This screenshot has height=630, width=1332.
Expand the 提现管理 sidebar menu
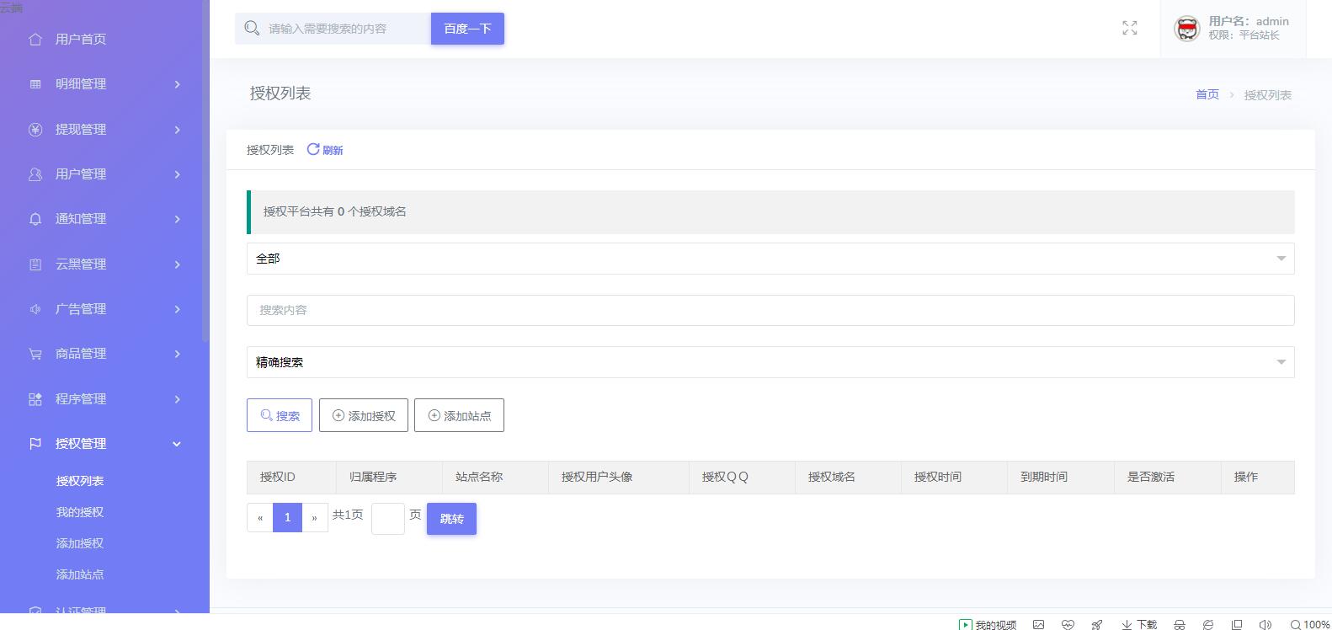tap(104, 129)
